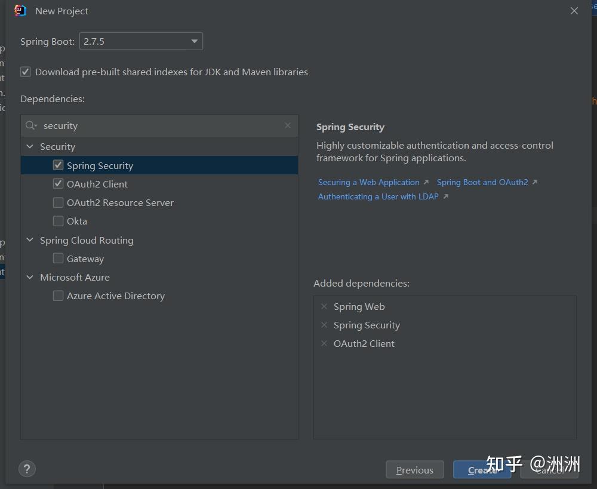
Task: Select the Gateway row label
Action: (x=85, y=259)
